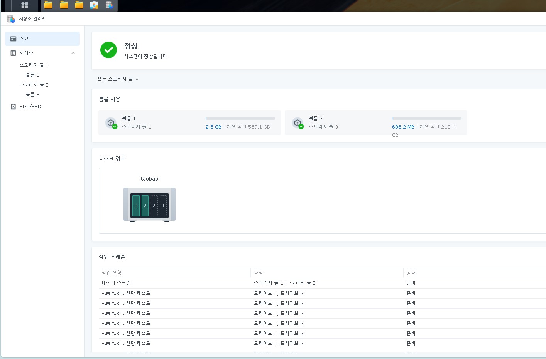Click the 디스크 정보 section heading
Viewport: 546px width, 359px height.
coord(112,159)
